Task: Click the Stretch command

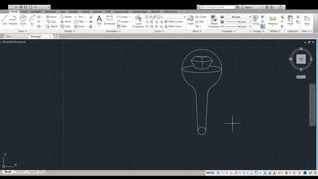Action: (52, 26)
